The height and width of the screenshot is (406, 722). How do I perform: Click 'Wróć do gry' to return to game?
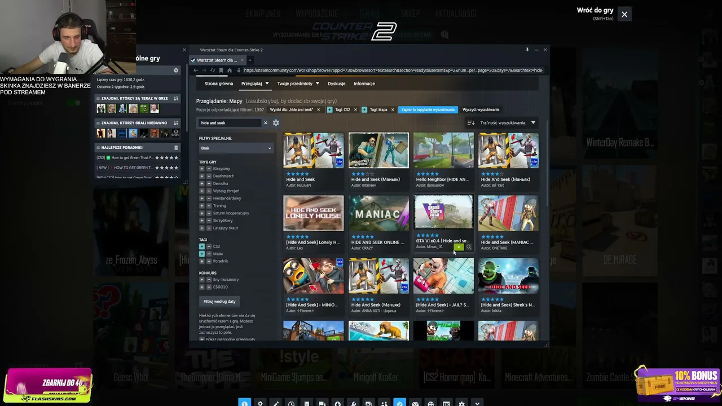(x=595, y=10)
